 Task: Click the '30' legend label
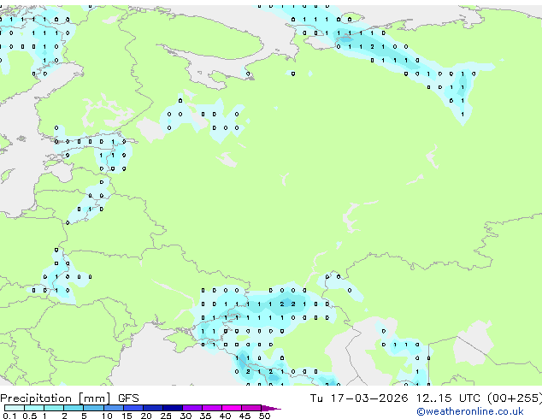(x=186, y=416)
